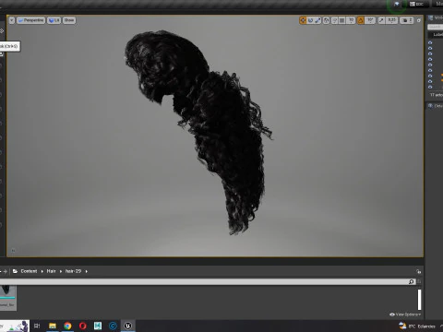Image resolution: width=443 pixels, height=332 pixels.
Task: Toggle visibility of ninth outliner row
Action: [430, 87]
